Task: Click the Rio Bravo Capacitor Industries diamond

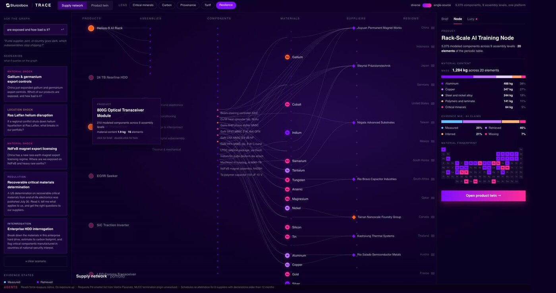Action: click(x=353, y=179)
